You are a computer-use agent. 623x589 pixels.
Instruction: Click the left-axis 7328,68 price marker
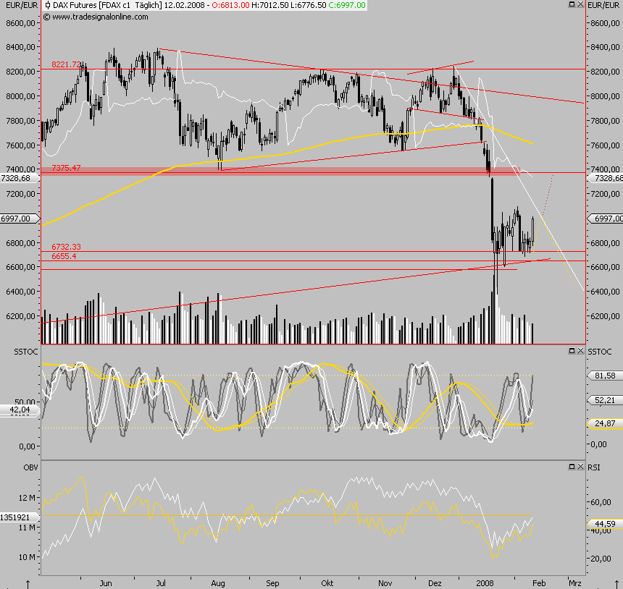coord(18,178)
